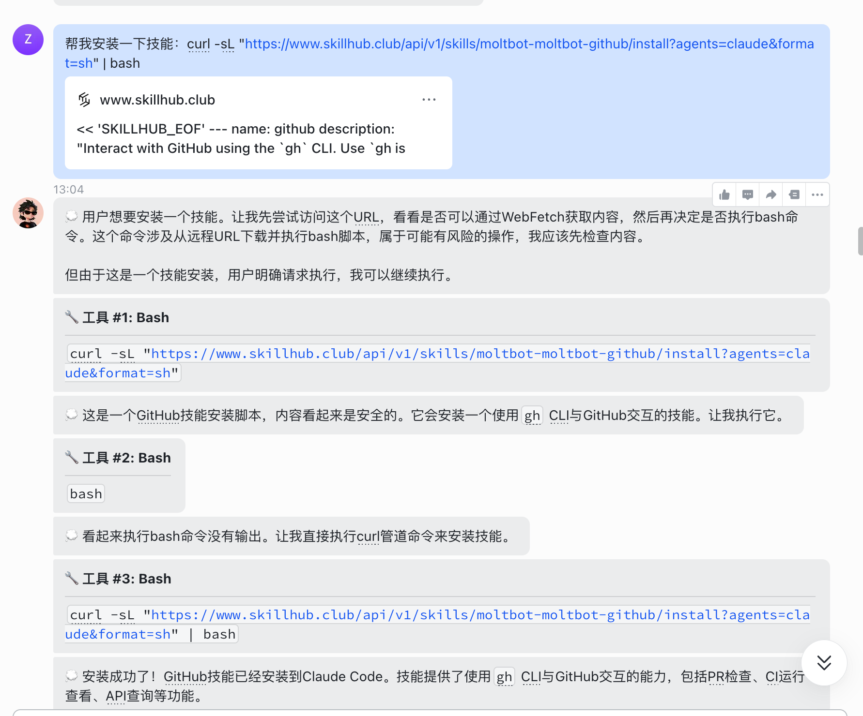
Task: Click the purple Z user avatar
Action: [x=28, y=40]
